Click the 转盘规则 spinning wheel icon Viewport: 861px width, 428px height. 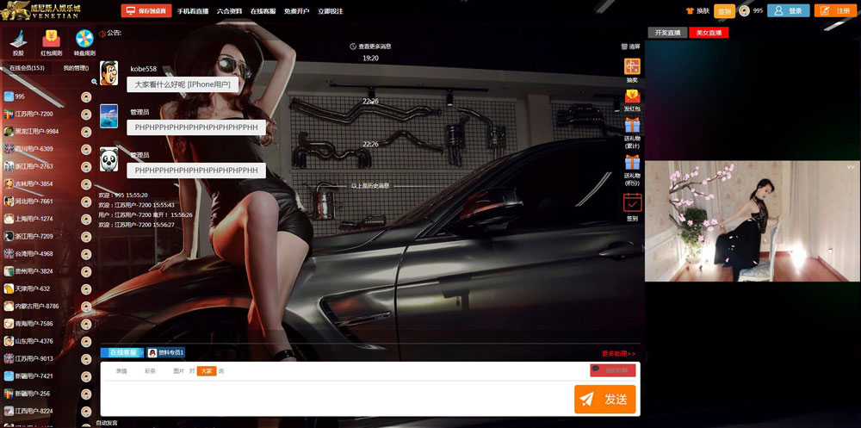pyautogui.click(x=84, y=40)
